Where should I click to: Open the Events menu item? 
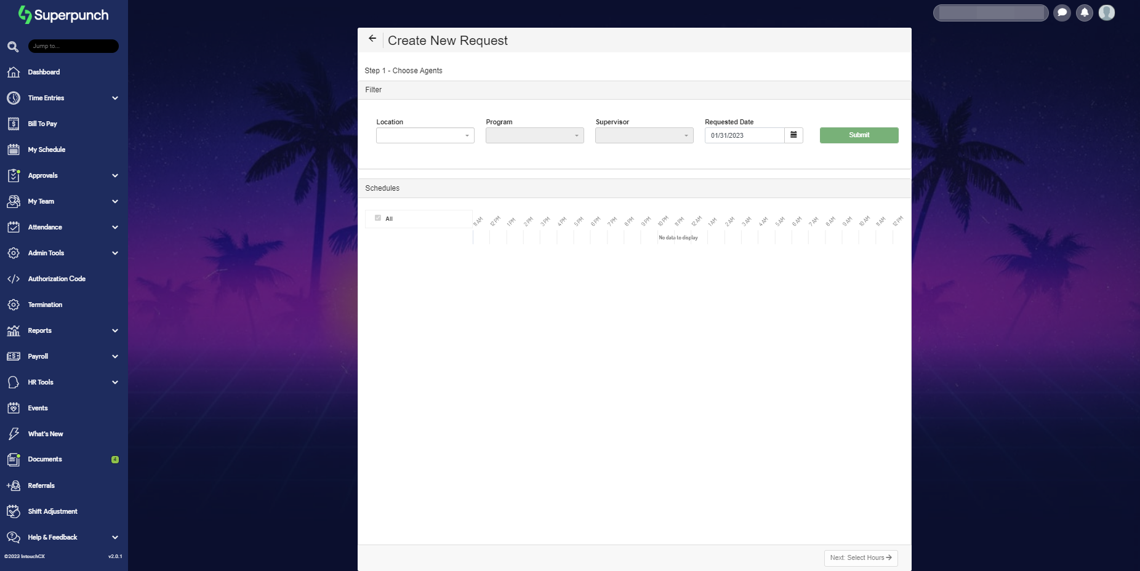coord(38,408)
